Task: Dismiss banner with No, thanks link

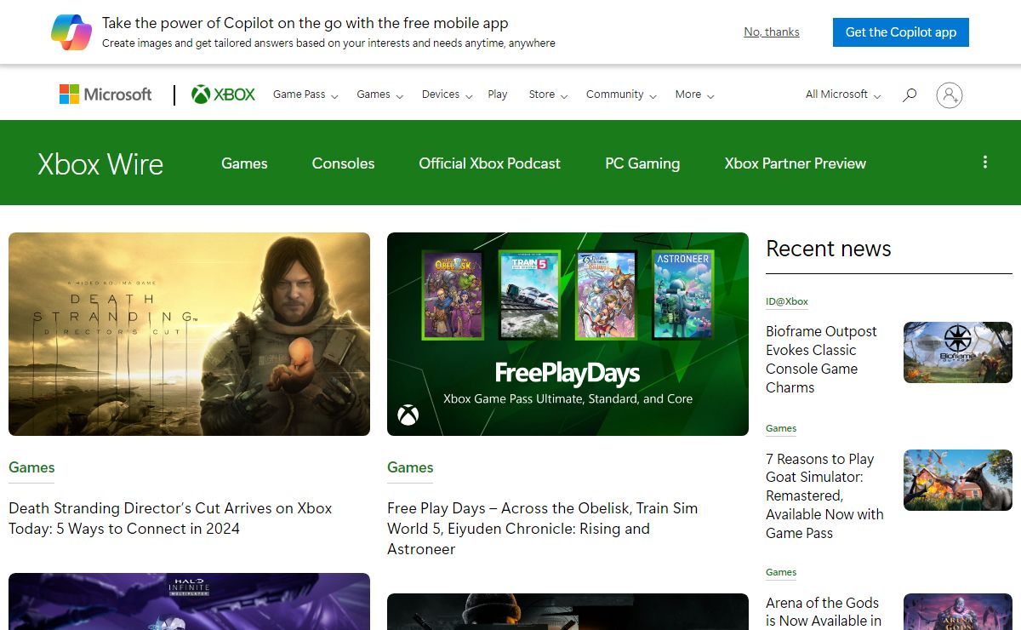Action: [x=771, y=32]
